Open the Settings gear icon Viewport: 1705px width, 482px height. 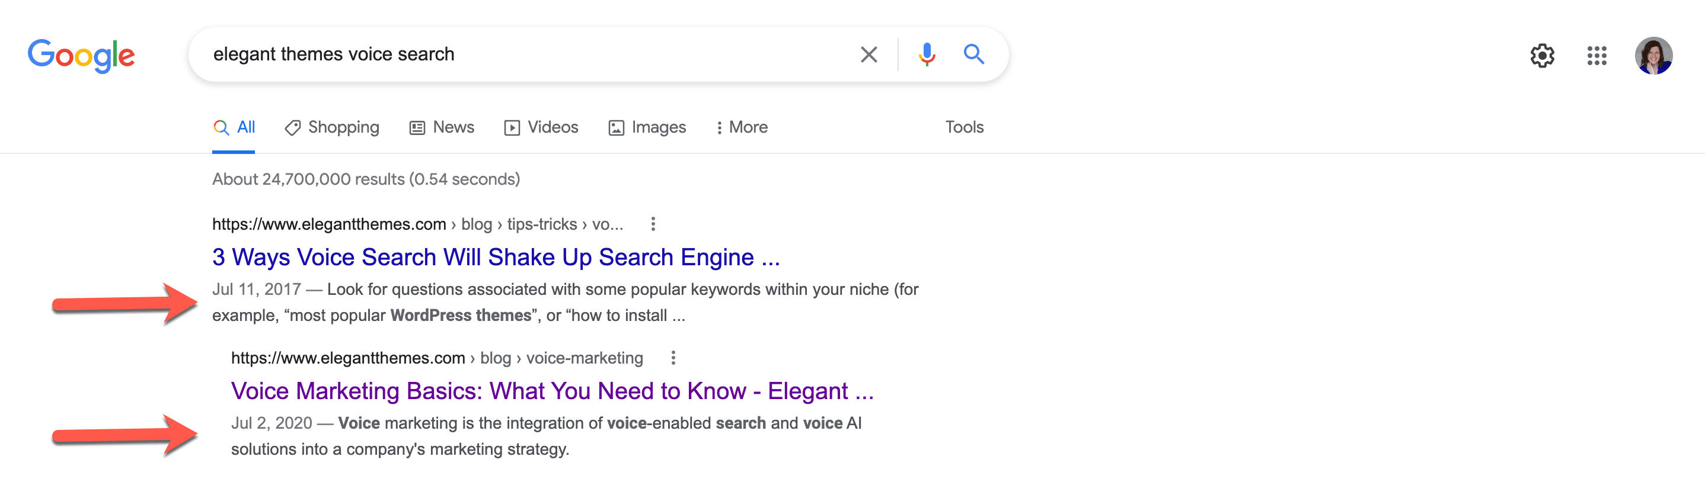click(x=1542, y=56)
